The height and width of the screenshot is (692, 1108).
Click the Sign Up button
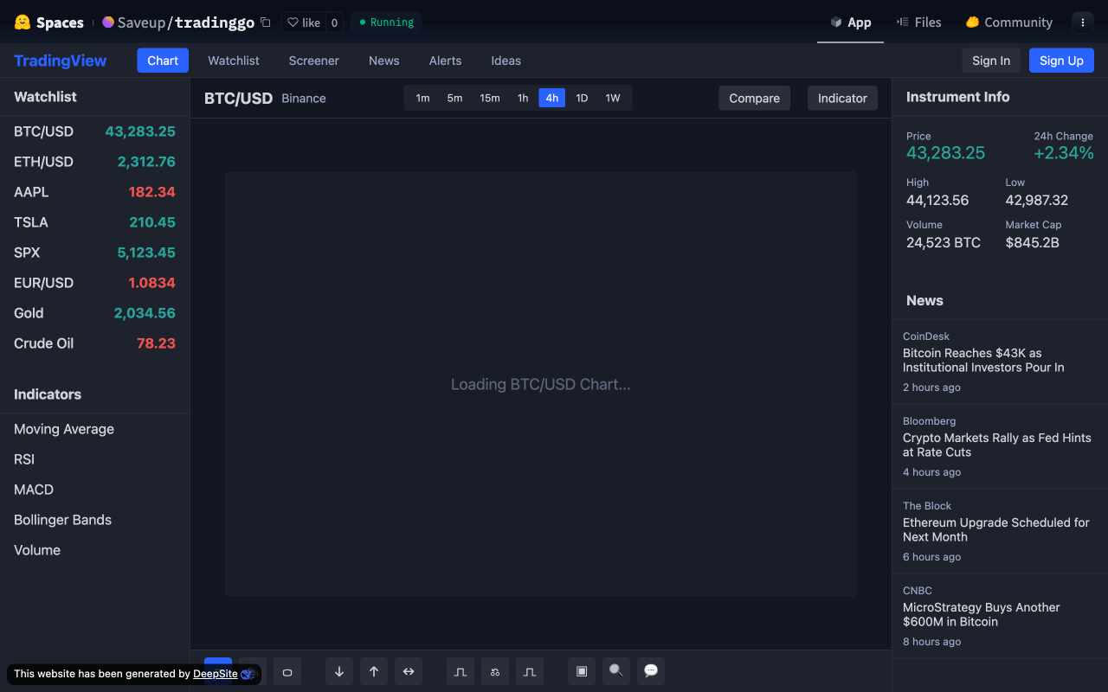[x=1061, y=61]
